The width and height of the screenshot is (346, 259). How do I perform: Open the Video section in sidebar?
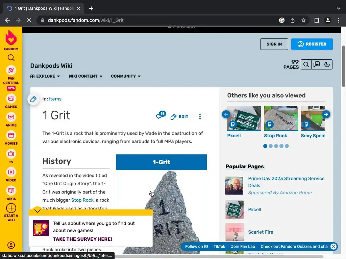pyautogui.click(x=11, y=175)
